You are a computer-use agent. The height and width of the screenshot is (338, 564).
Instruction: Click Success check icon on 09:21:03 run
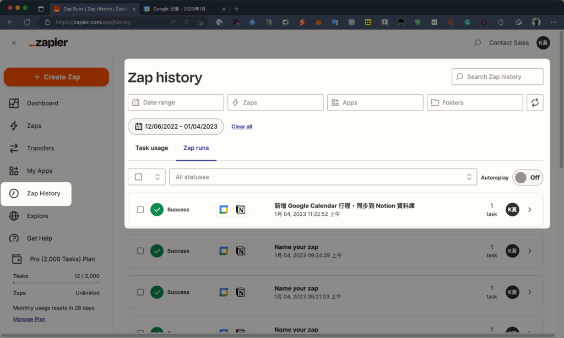(x=157, y=292)
